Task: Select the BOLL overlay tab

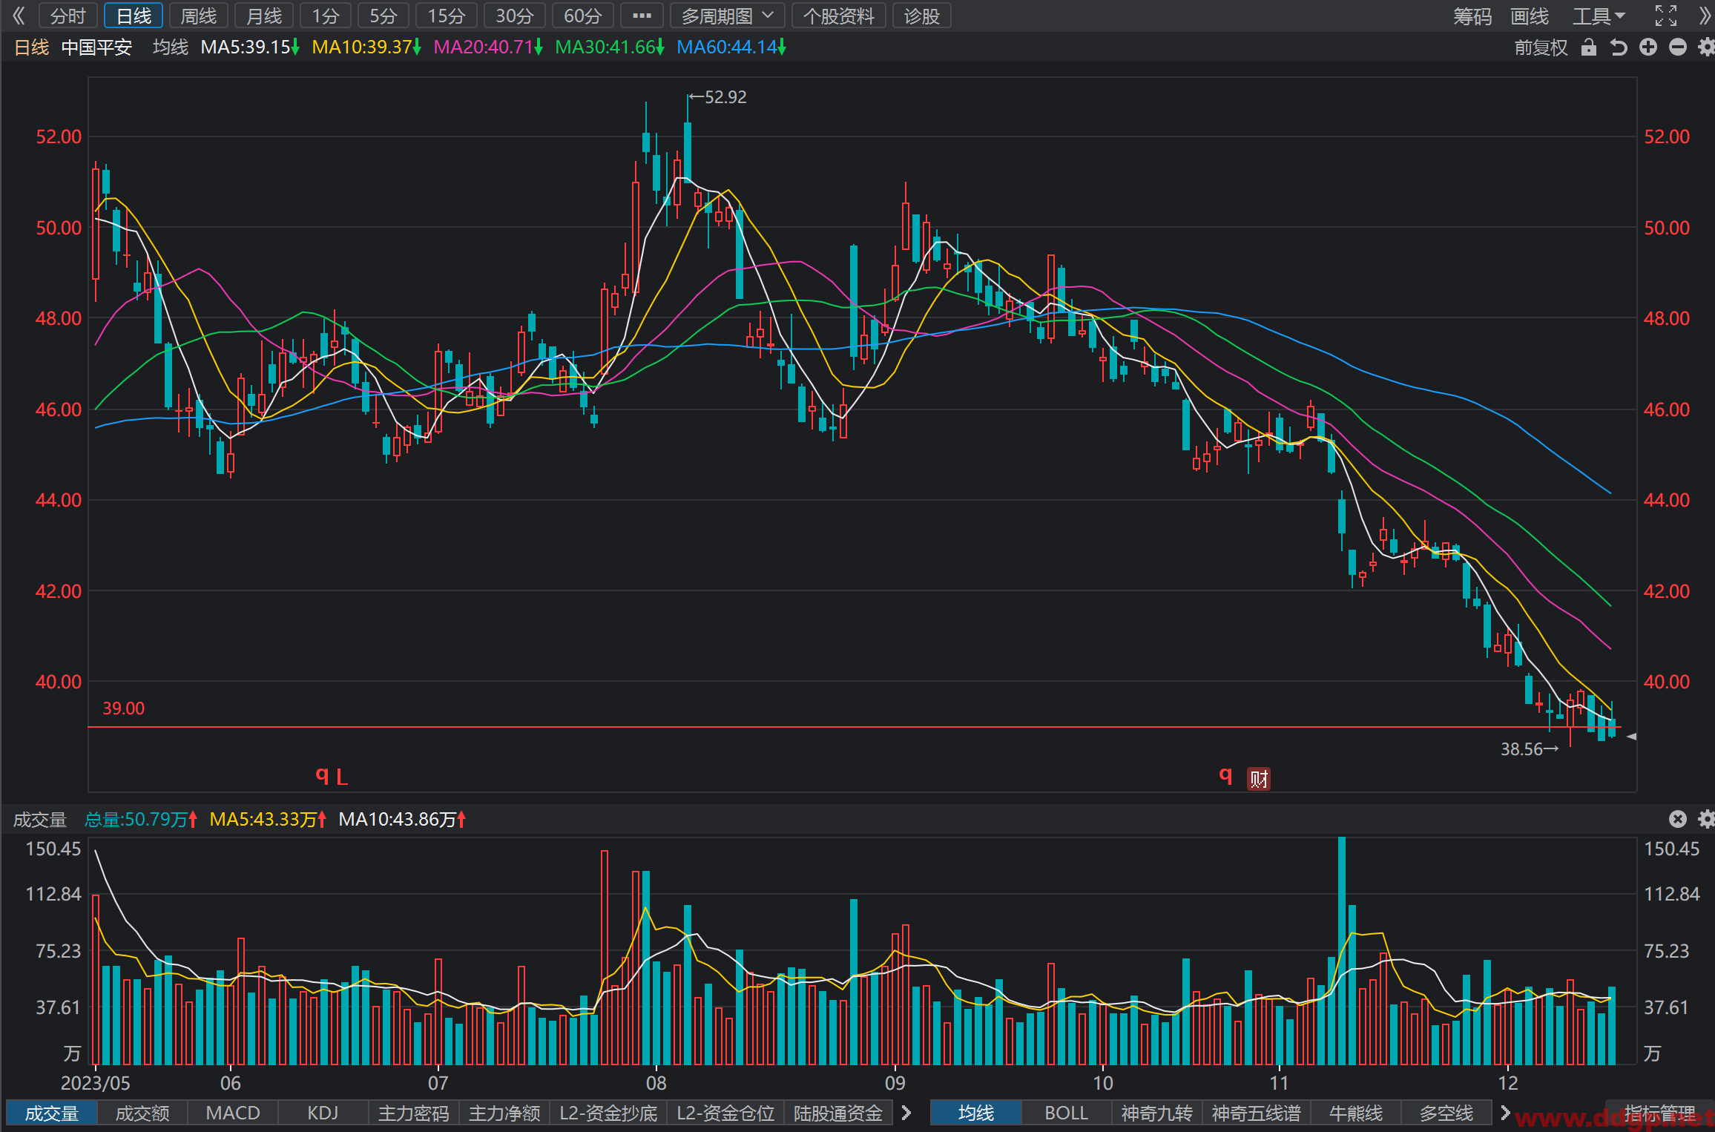Action: click(1066, 1113)
